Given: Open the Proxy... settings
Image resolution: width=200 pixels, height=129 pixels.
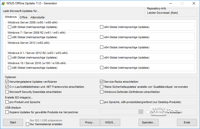Looking at the screenshot, I should (x=90, y=122).
